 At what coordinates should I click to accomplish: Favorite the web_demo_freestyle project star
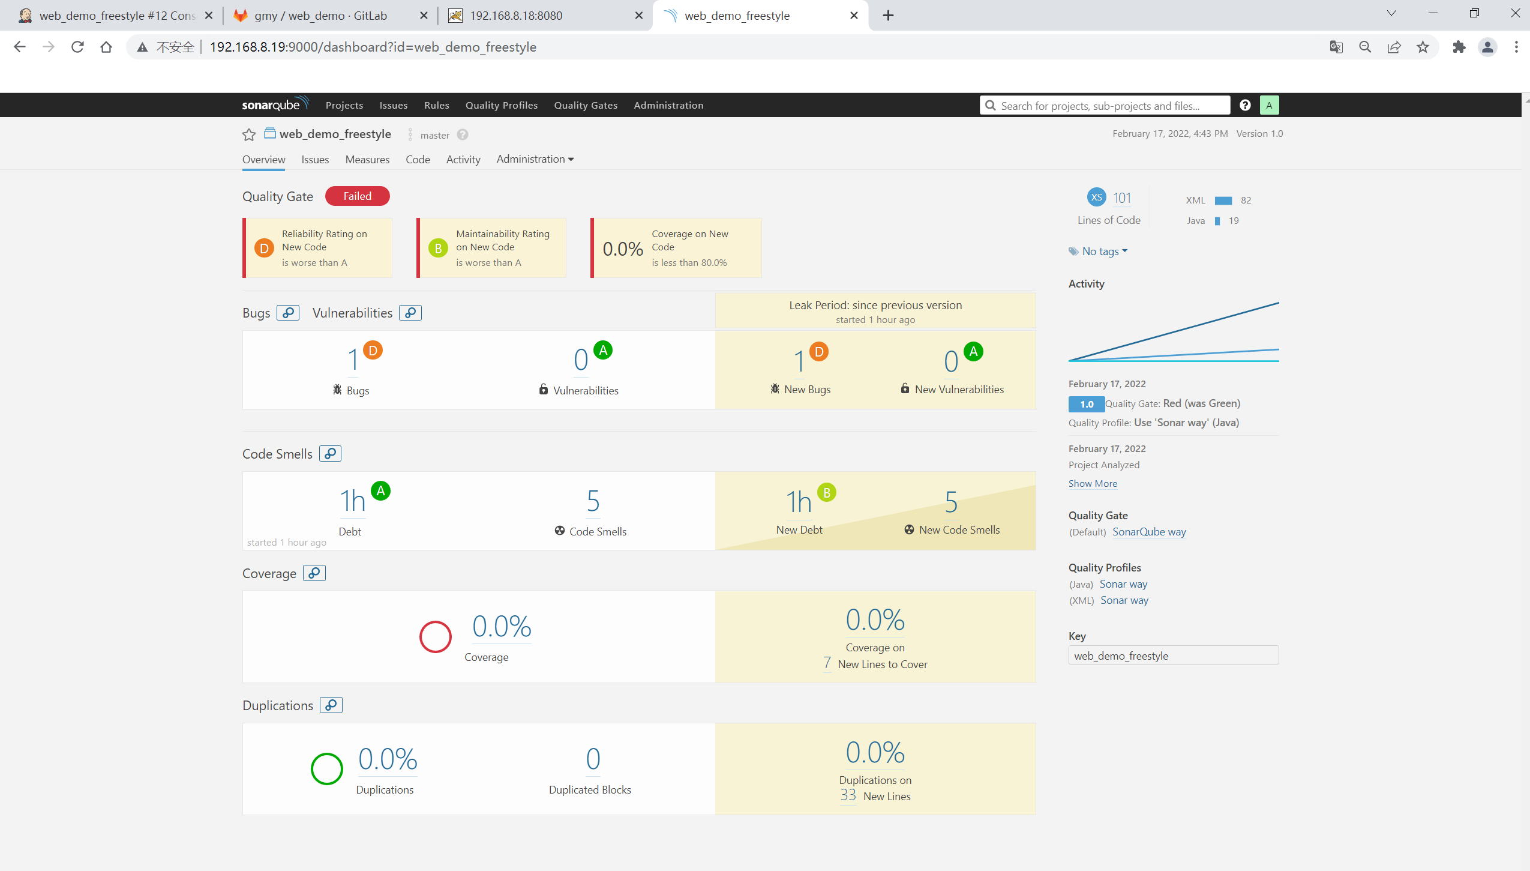pyautogui.click(x=249, y=134)
